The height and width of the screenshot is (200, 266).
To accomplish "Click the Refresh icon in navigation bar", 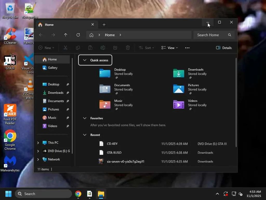I will tap(78, 35).
